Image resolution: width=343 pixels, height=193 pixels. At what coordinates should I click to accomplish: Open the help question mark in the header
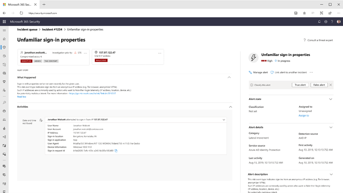pos(332,22)
